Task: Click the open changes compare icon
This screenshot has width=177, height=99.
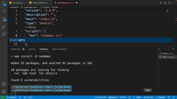Action: coord(165,3)
